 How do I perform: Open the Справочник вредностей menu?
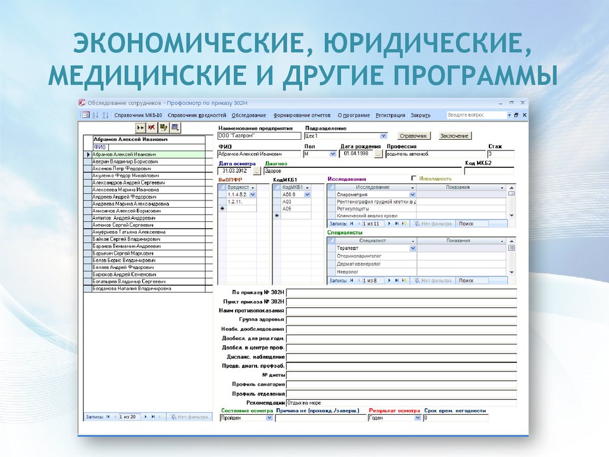point(196,115)
